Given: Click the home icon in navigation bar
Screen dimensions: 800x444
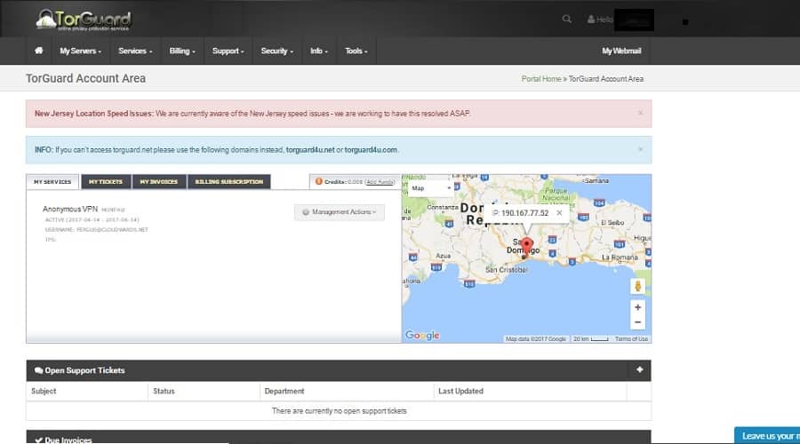Looking at the screenshot, I should tap(39, 51).
